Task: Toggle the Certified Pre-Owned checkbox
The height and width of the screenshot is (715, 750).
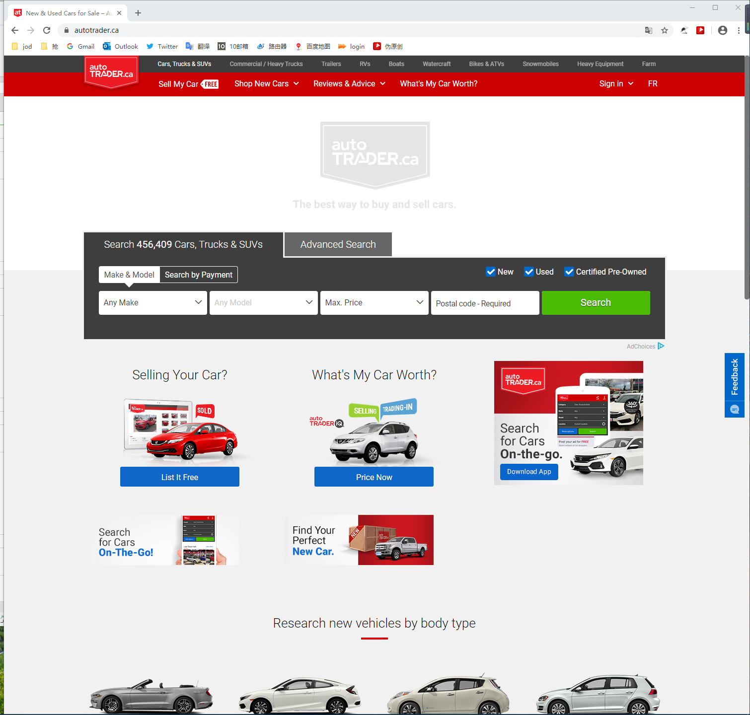Action: click(569, 272)
